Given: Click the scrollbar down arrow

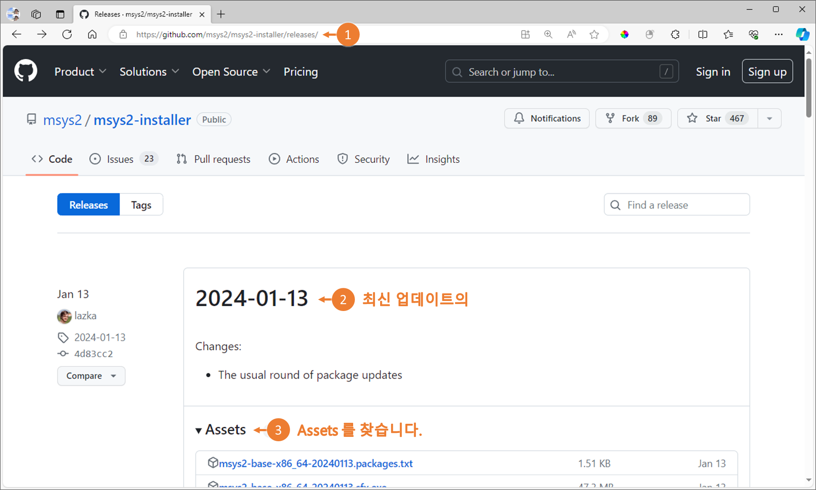Looking at the screenshot, I should click(x=809, y=480).
